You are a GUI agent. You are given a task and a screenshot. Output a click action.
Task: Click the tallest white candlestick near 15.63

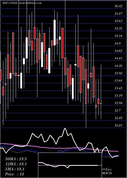click(55, 33)
